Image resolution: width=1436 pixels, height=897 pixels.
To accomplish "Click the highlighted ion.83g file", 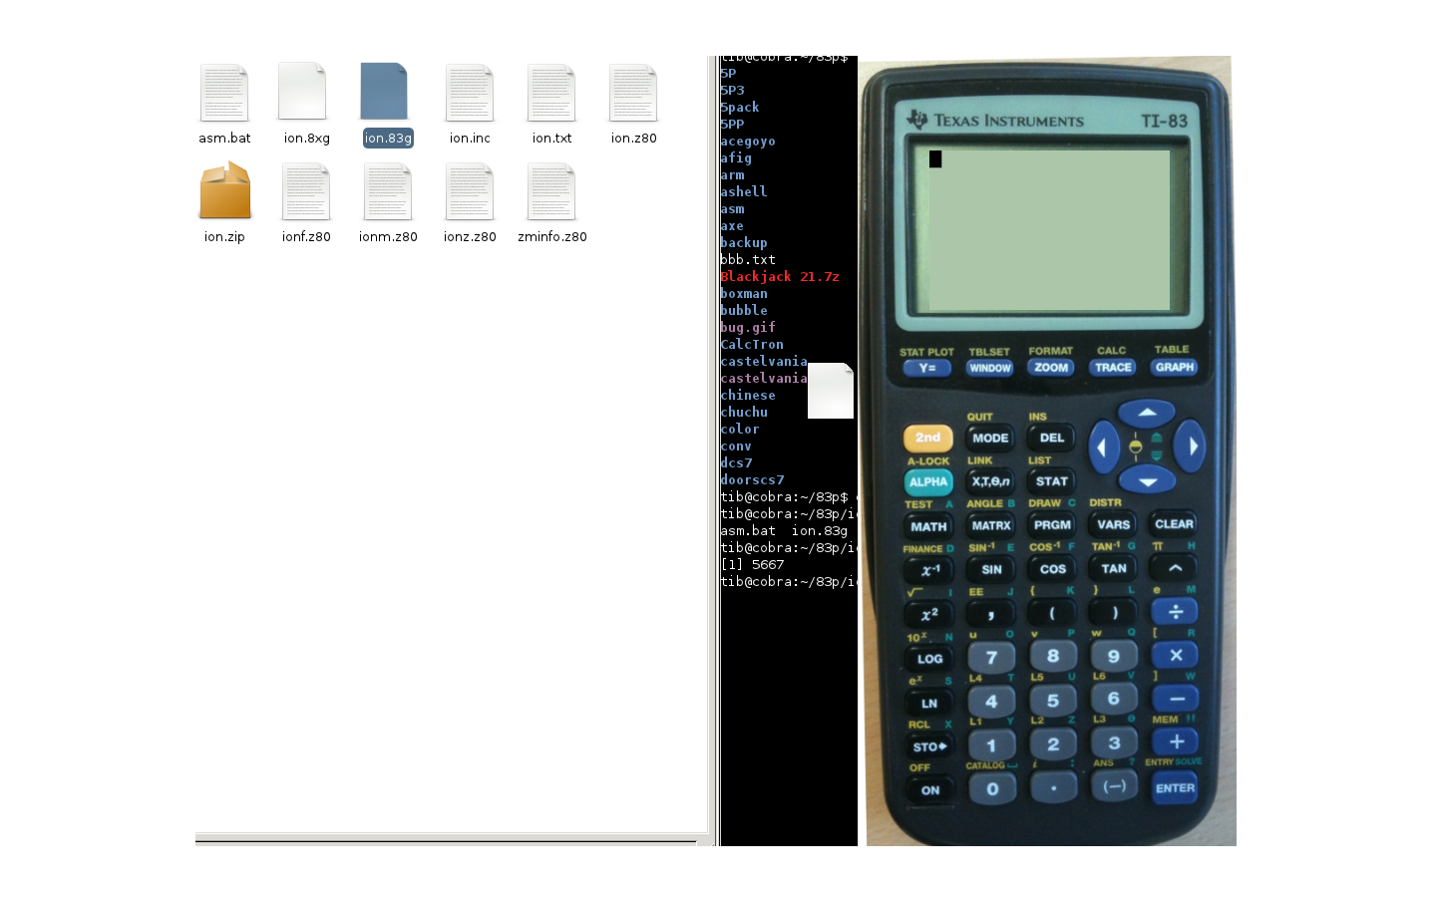I will coord(385,92).
